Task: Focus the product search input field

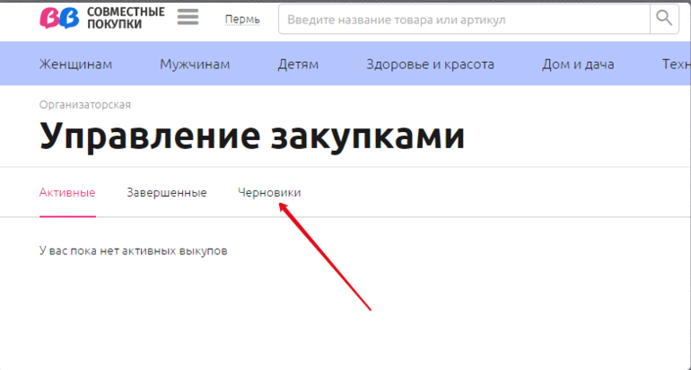Action: [462, 19]
